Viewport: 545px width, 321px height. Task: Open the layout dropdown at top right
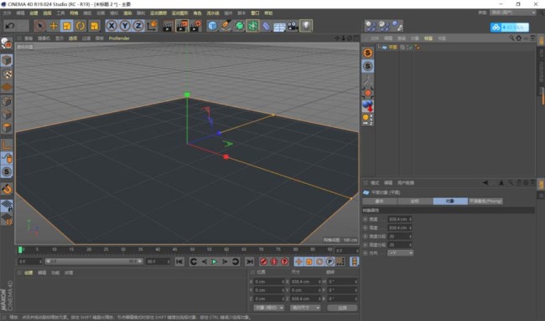click(x=513, y=13)
